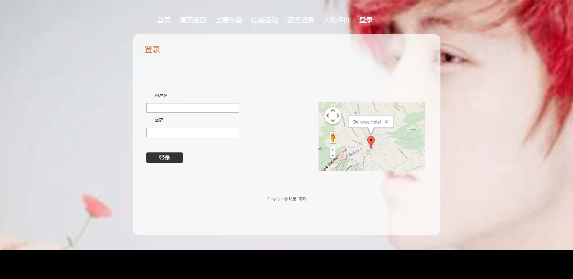Zoom out on the map
This screenshot has width=573, height=279.
[x=333, y=156]
